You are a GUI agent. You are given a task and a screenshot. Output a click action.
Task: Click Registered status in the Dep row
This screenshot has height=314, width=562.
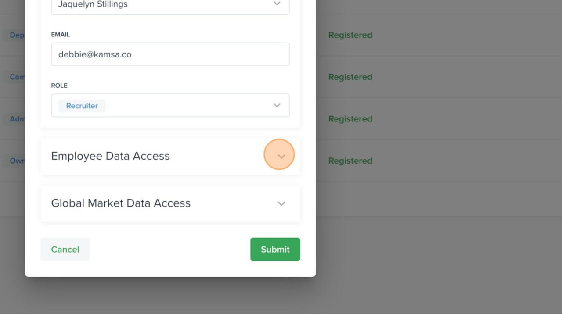click(350, 35)
